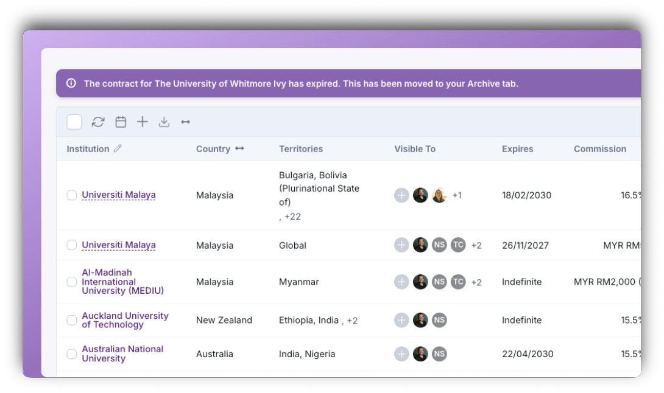Click the info icon in the expiry banner
This screenshot has width=664, height=393.
(x=71, y=83)
